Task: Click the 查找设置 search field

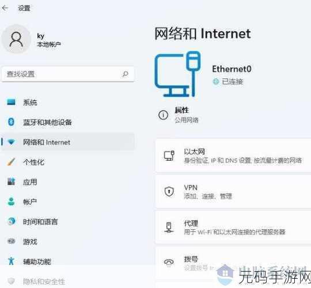Action: pyautogui.click(x=68, y=74)
